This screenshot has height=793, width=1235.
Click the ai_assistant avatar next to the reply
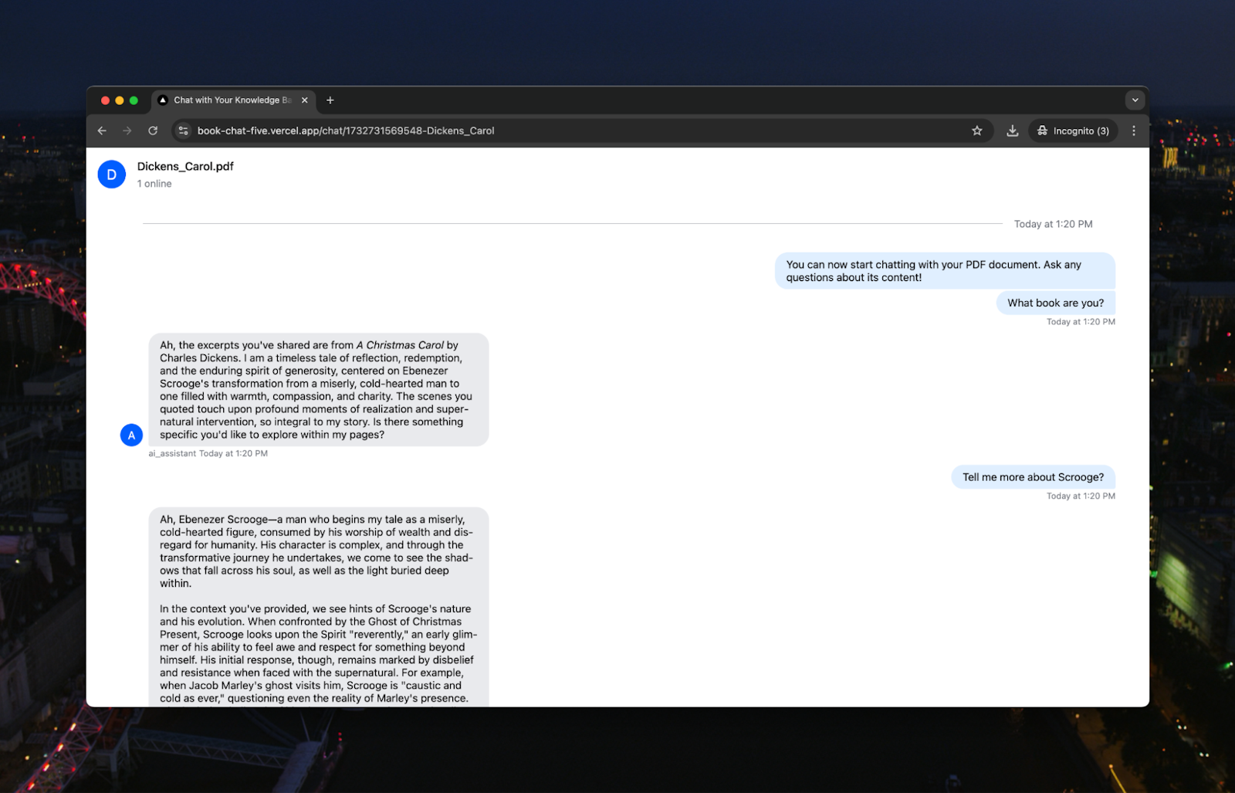click(x=132, y=435)
